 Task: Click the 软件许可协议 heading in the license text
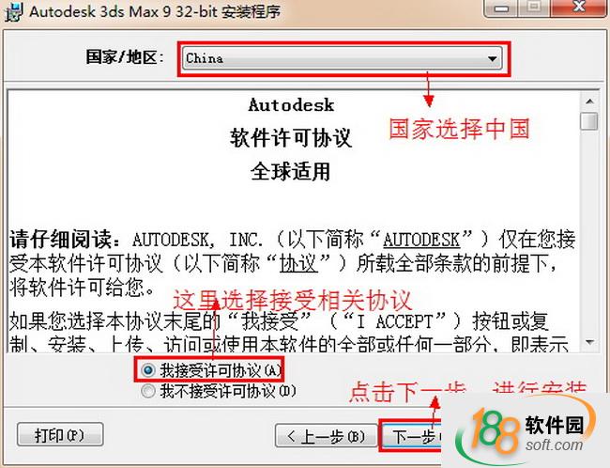[291, 137]
